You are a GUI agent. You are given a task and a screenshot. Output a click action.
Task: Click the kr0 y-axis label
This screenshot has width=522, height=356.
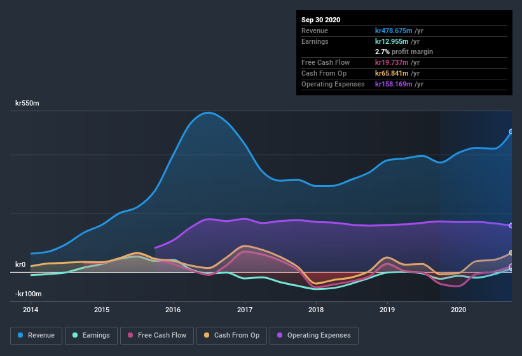tap(20, 264)
